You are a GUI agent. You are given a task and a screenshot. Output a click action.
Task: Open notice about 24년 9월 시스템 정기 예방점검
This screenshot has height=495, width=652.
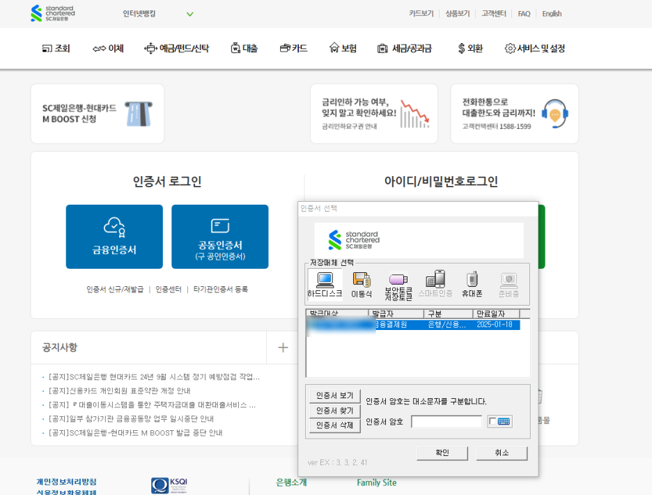(154, 377)
